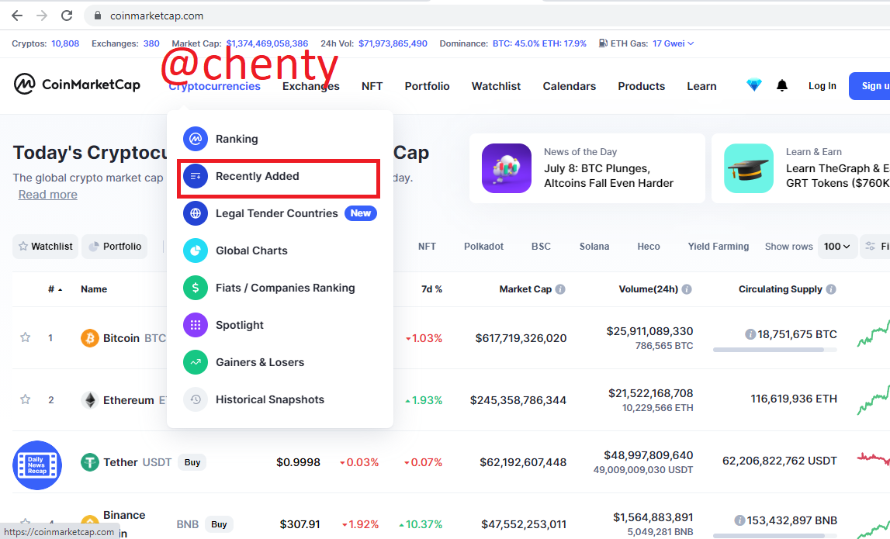The width and height of the screenshot is (890, 539).
Task: Open the Daily News Recap badge
Action: coord(37,465)
